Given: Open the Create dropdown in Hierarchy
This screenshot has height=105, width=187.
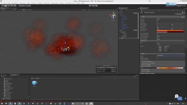Looking at the screenshot, I should point(121,10).
